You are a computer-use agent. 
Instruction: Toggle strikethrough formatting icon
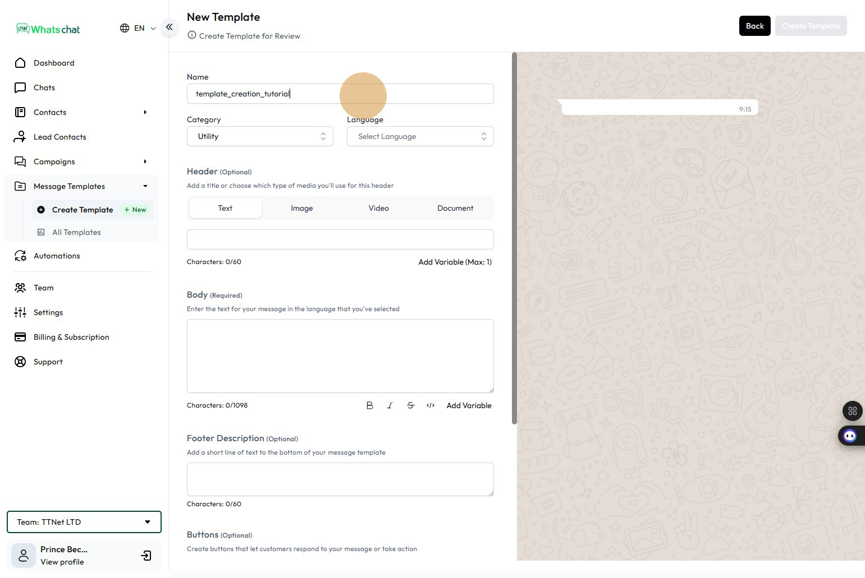410,405
